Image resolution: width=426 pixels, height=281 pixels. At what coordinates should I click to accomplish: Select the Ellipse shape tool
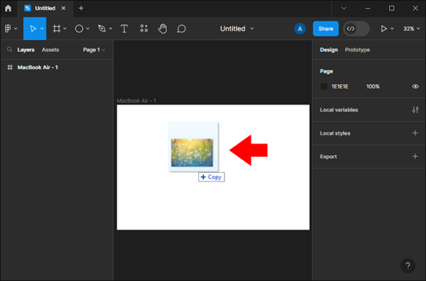click(79, 28)
